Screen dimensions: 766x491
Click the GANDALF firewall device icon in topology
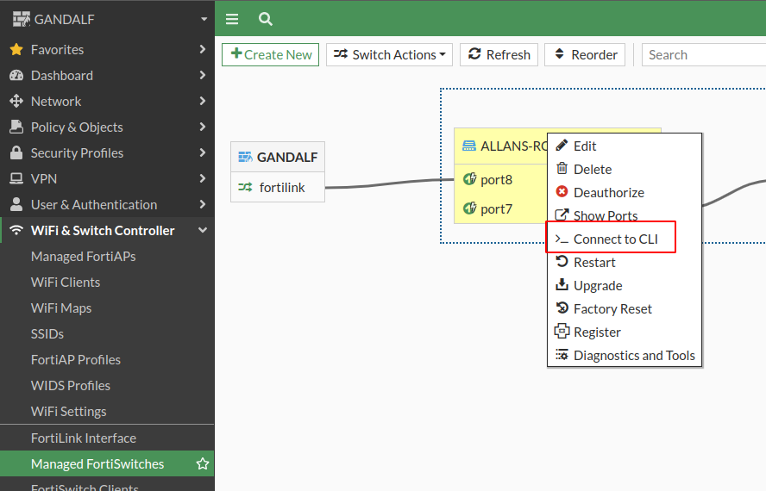click(245, 158)
